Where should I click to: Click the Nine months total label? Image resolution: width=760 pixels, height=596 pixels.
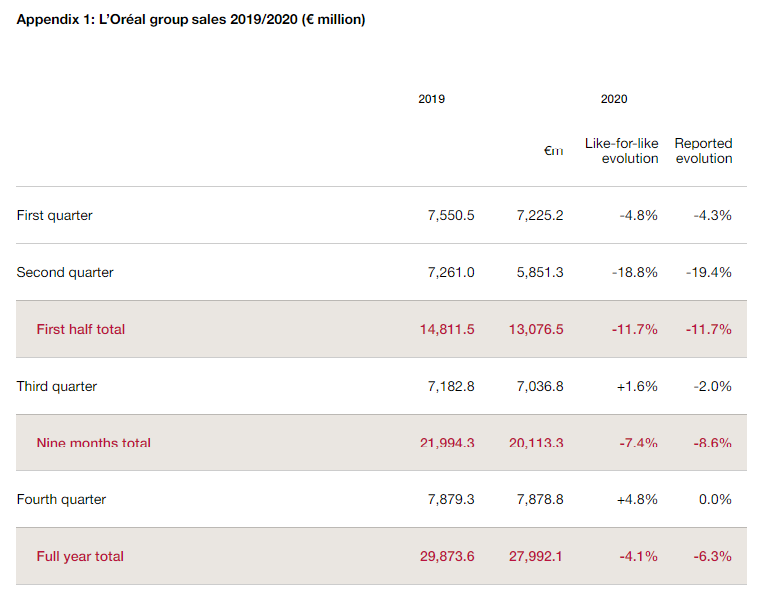pyautogui.click(x=93, y=443)
